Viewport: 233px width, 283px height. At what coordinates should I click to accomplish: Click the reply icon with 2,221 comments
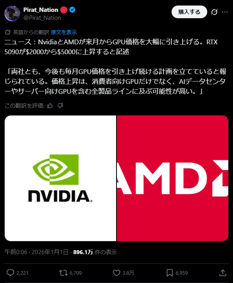click(x=10, y=273)
